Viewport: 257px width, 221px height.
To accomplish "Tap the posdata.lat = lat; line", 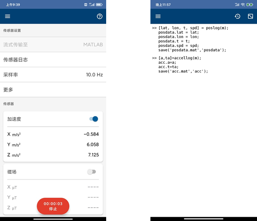I will pyautogui.click(x=178, y=32).
